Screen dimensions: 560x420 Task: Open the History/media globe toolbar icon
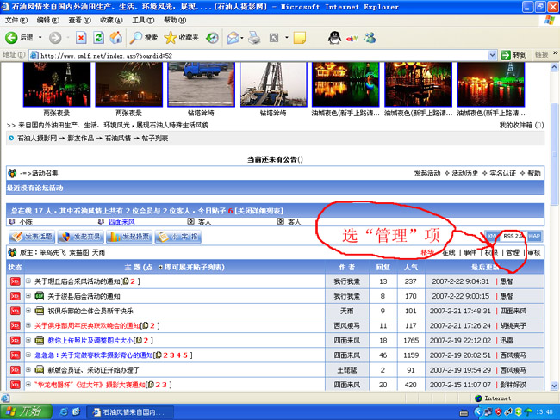pos(213,38)
